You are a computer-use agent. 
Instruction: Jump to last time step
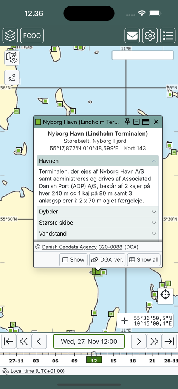tap(169, 342)
